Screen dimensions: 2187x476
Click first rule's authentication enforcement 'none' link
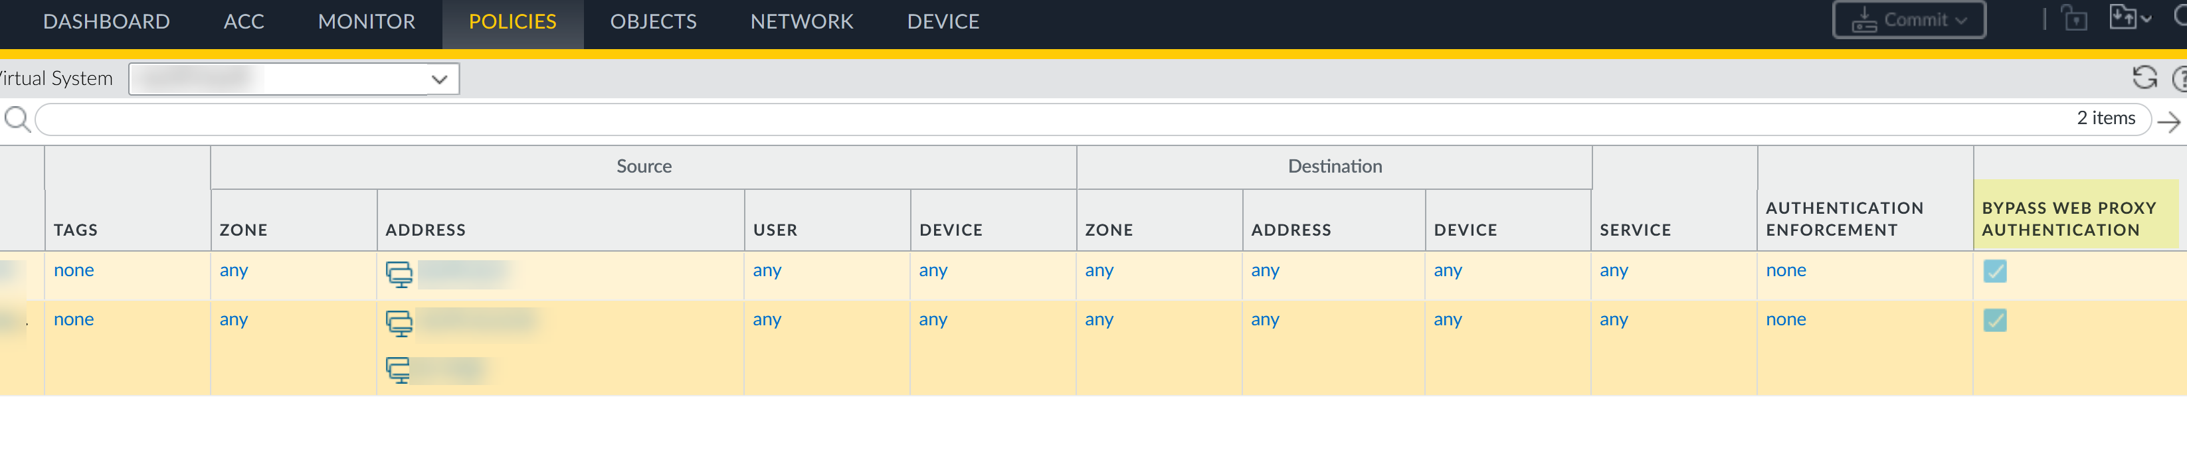1786,271
